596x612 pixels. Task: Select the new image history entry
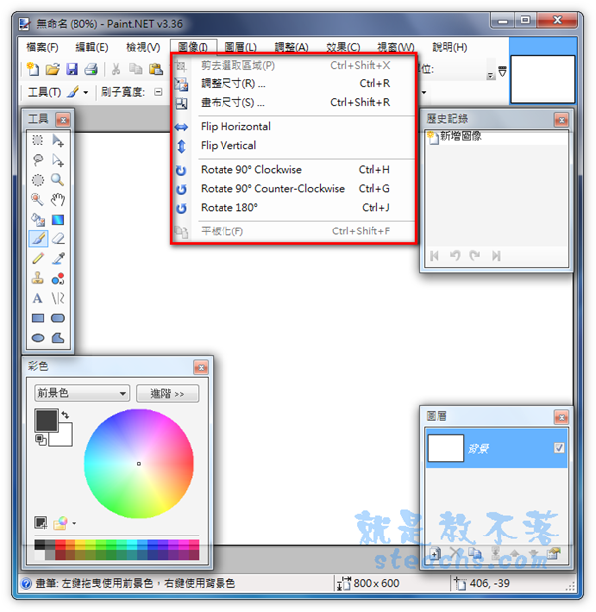[496, 137]
